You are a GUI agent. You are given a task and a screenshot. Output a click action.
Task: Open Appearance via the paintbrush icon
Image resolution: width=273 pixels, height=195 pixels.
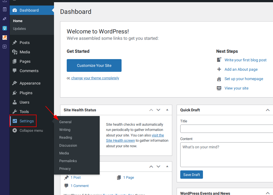coord(15,83)
